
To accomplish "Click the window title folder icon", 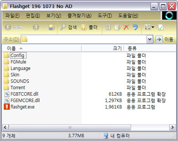I will coord(5,6).
